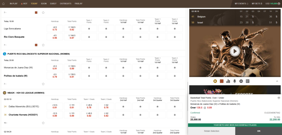Show the basketball court match tracker view
The height and width of the screenshot is (135, 282).
(221, 81)
